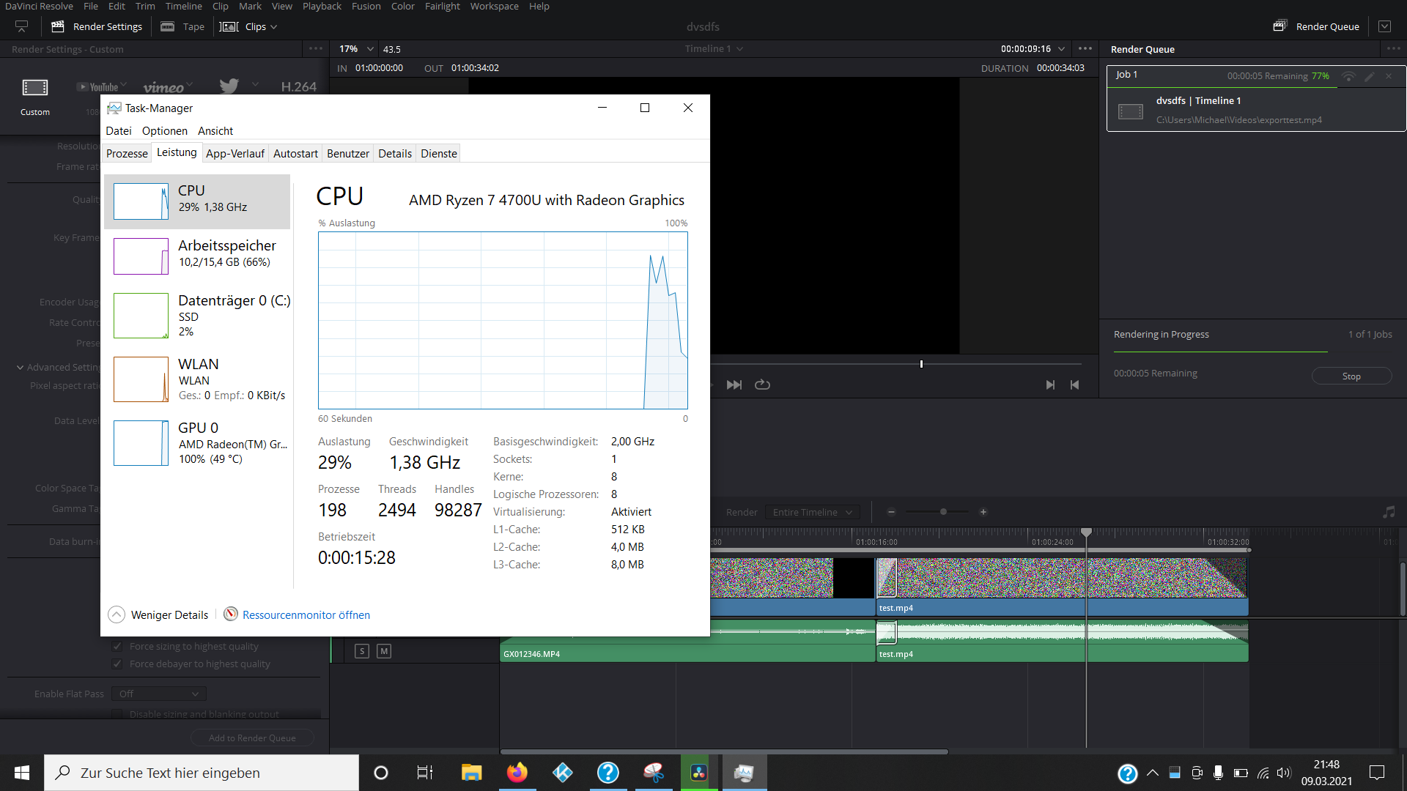Select Datenträger 0 (C:) in sidebar
Viewport: 1407px width, 791px height.
[x=198, y=315]
